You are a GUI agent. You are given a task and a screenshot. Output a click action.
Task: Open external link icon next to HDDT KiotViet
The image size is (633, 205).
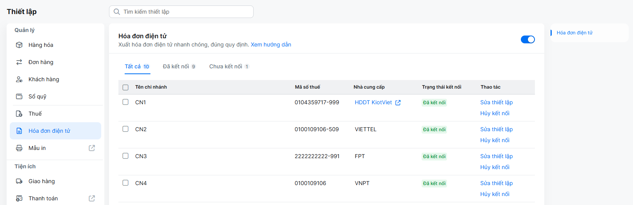tap(398, 103)
